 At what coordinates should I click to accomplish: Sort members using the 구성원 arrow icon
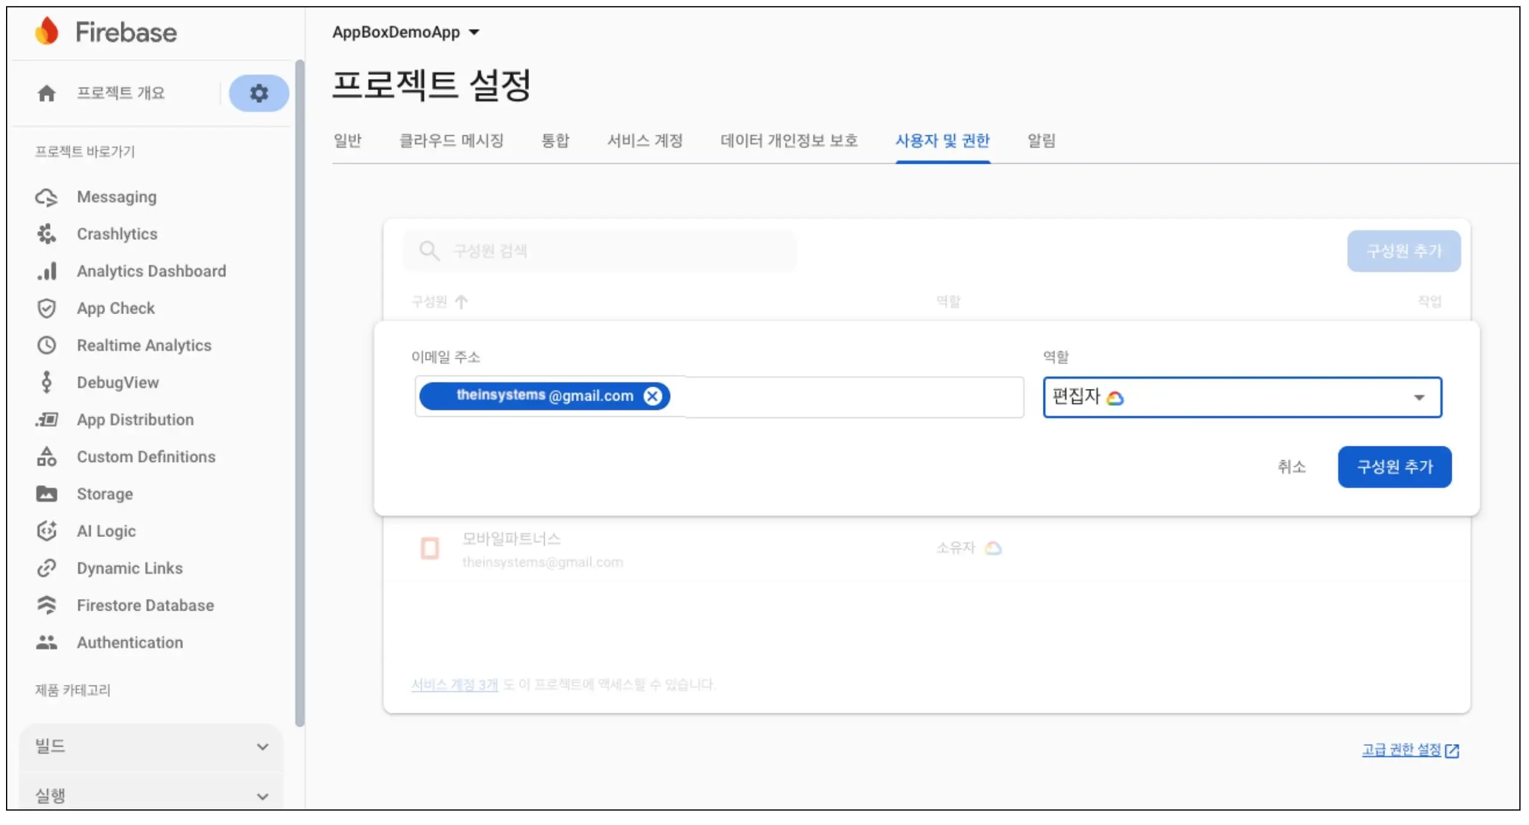461,301
